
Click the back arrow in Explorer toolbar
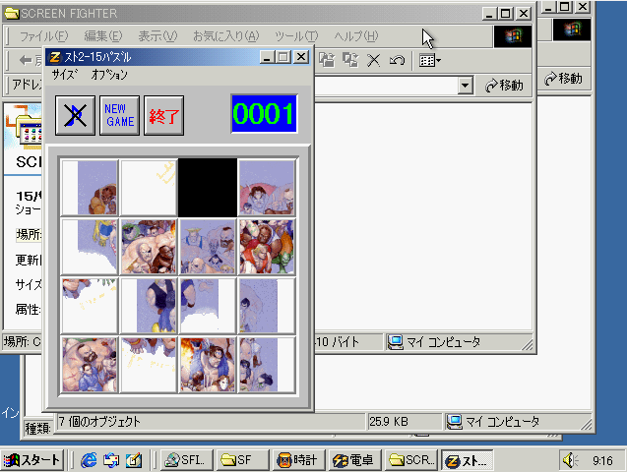(26, 61)
